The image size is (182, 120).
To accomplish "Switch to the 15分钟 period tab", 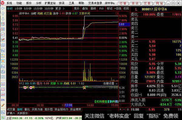I will pyautogui.click(x=38, y=9).
